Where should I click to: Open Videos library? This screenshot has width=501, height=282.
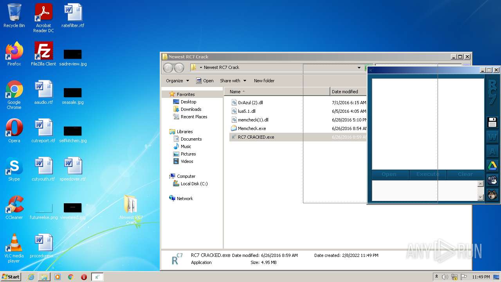pos(187,161)
